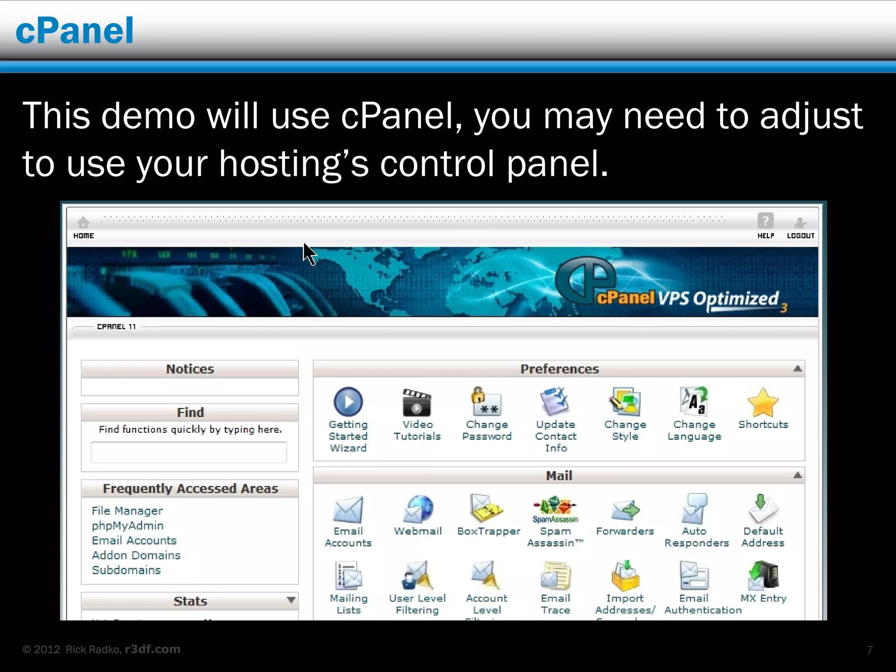Open Import Addresses/Forwarders icon
896x672 pixels.
626,575
